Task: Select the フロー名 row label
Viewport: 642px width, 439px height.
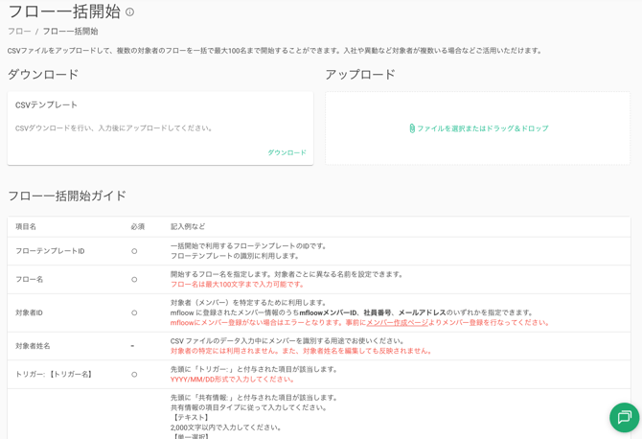Action: pyautogui.click(x=29, y=279)
